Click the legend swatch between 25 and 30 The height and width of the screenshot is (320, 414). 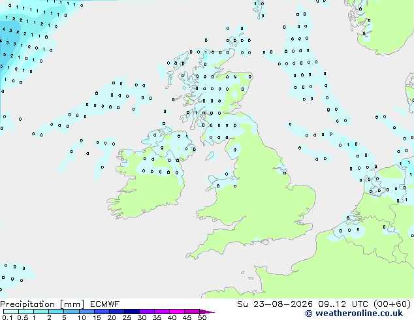coord(132,312)
